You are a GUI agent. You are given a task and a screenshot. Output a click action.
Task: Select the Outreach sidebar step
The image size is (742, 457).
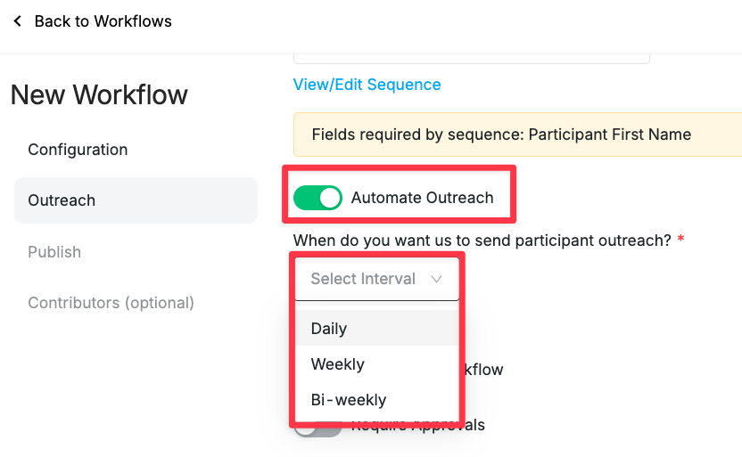tap(136, 200)
